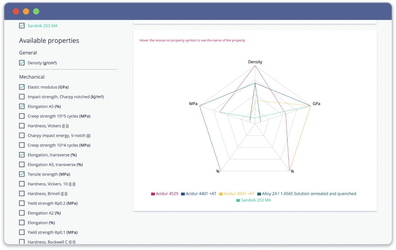
Task: Click the Density axis label on the chart
Action: (x=255, y=62)
